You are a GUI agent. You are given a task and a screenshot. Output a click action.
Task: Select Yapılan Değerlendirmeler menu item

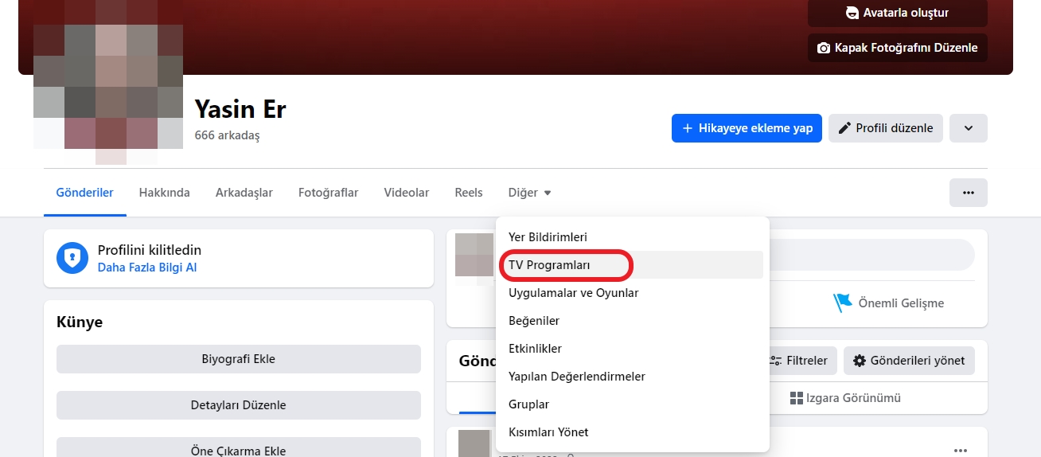click(633, 377)
